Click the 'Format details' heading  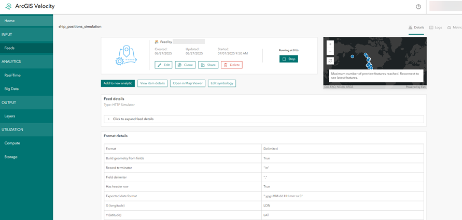click(x=116, y=136)
